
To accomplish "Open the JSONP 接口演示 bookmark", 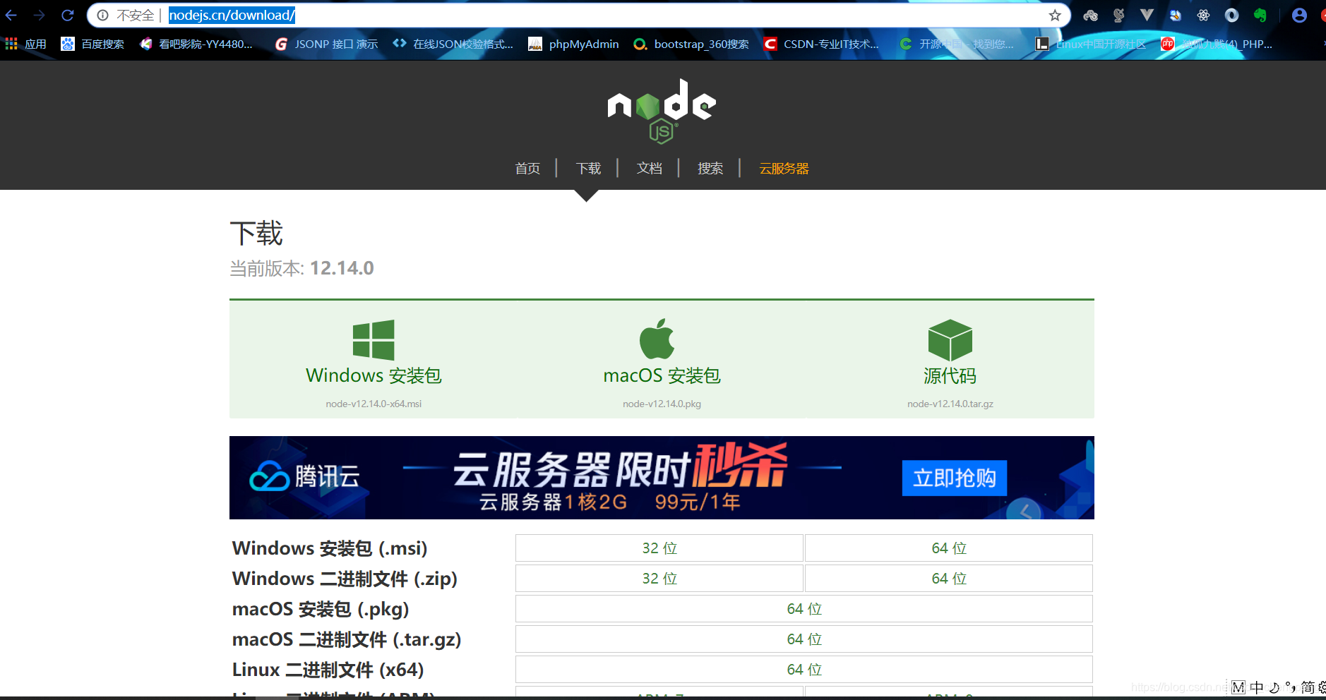I will click(326, 44).
